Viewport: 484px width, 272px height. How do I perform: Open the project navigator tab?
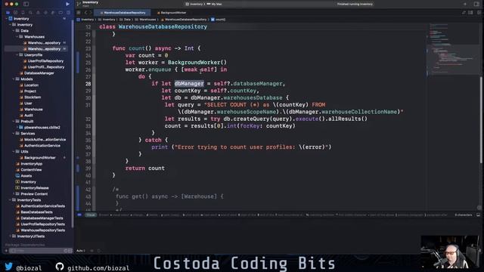pyautogui.click(x=8, y=13)
